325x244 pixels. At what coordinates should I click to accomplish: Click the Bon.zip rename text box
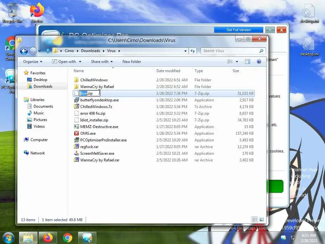tap(90, 93)
